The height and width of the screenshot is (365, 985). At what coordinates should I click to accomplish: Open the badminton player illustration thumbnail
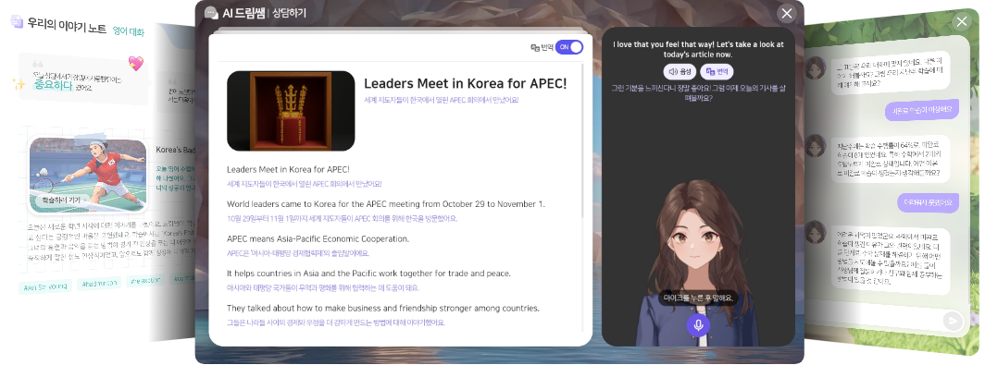88,176
